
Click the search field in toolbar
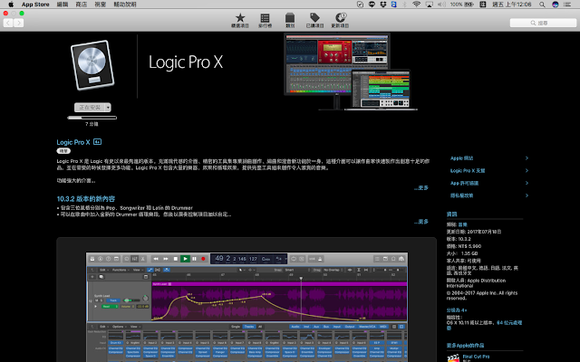click(543, 23)
